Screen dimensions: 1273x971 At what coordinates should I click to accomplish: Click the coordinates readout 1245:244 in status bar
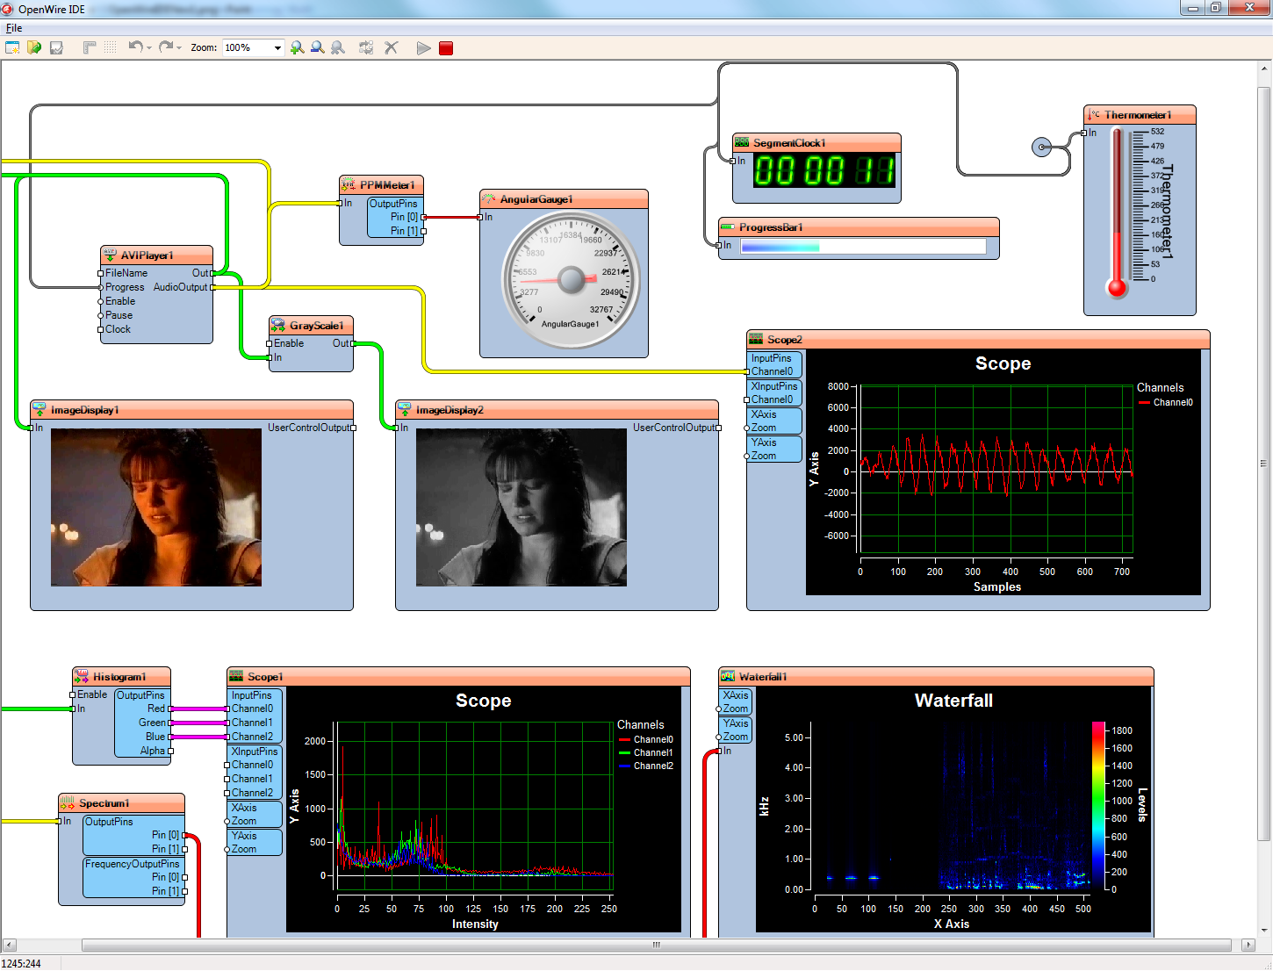click(21, 963)
